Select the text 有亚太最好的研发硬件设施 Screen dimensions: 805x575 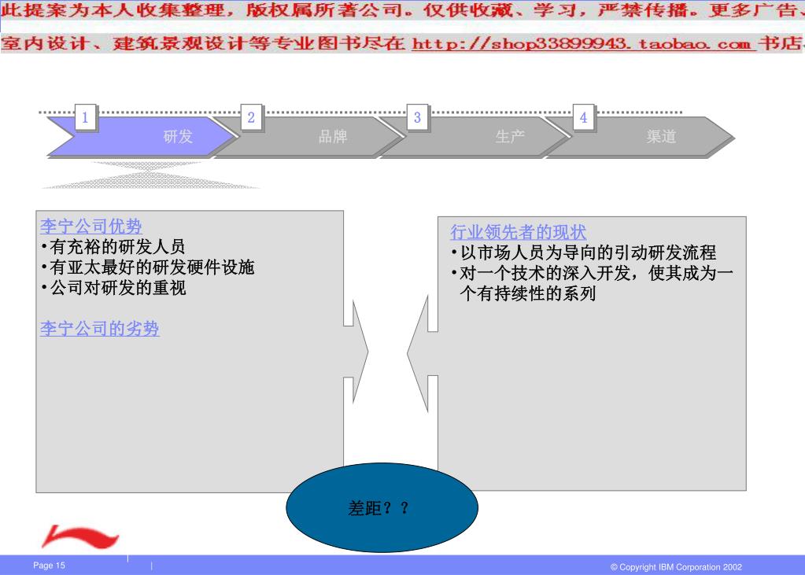point(152,267)
